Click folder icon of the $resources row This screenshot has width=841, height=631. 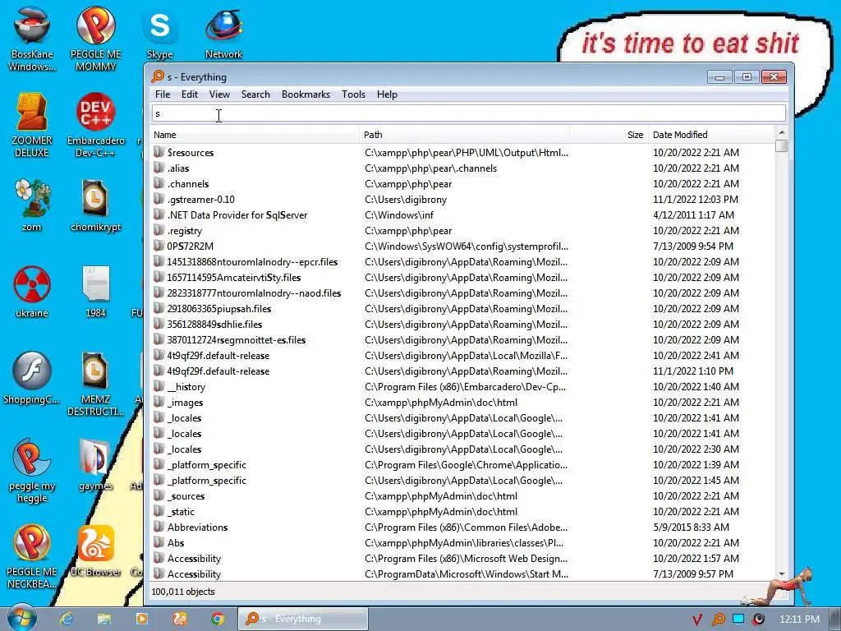tap(159, 152)
